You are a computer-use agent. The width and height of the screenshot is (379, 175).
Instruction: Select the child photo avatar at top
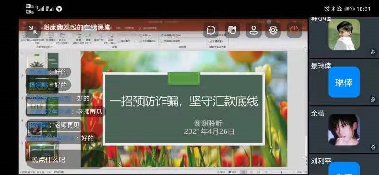(x=344, y=35)
